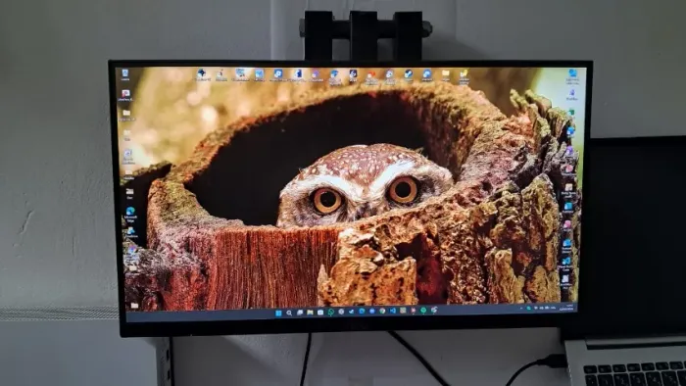Open WhatsApp from the taskbar
Screen dimensions: 686x386
331,312
